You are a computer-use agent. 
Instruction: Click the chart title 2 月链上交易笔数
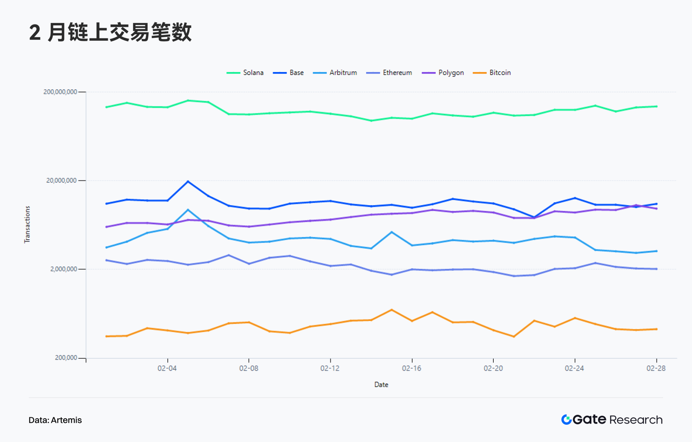click(110, 32)
